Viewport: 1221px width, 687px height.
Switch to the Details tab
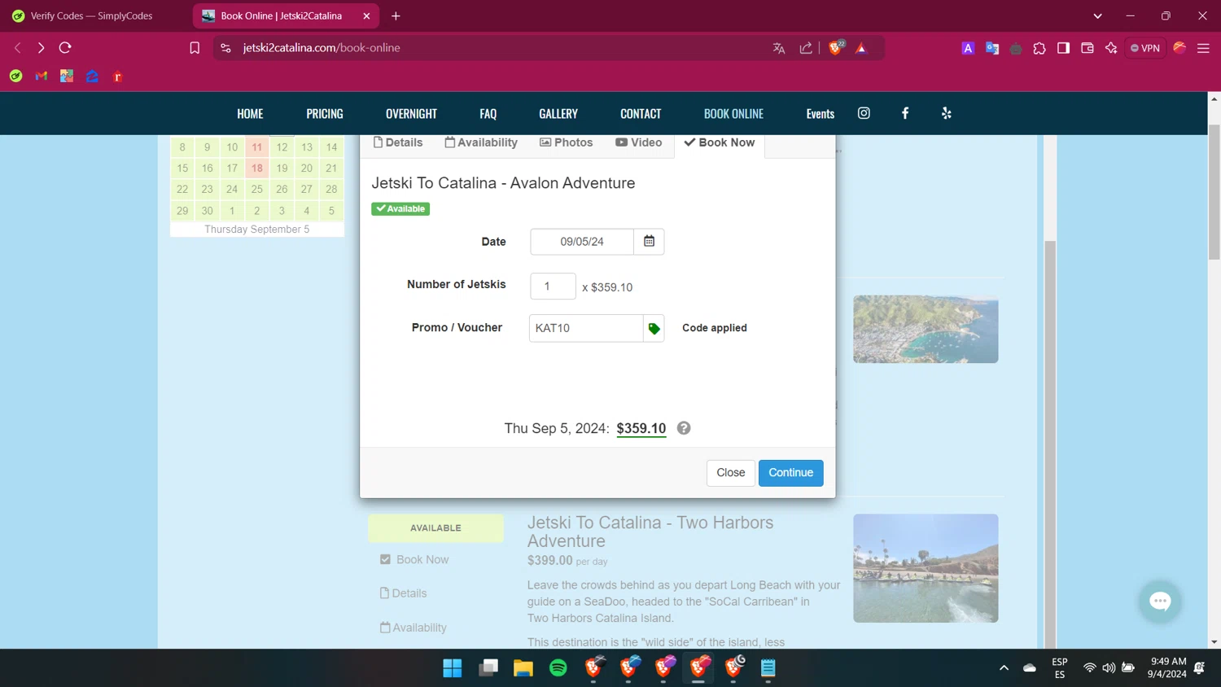[398, 142]
